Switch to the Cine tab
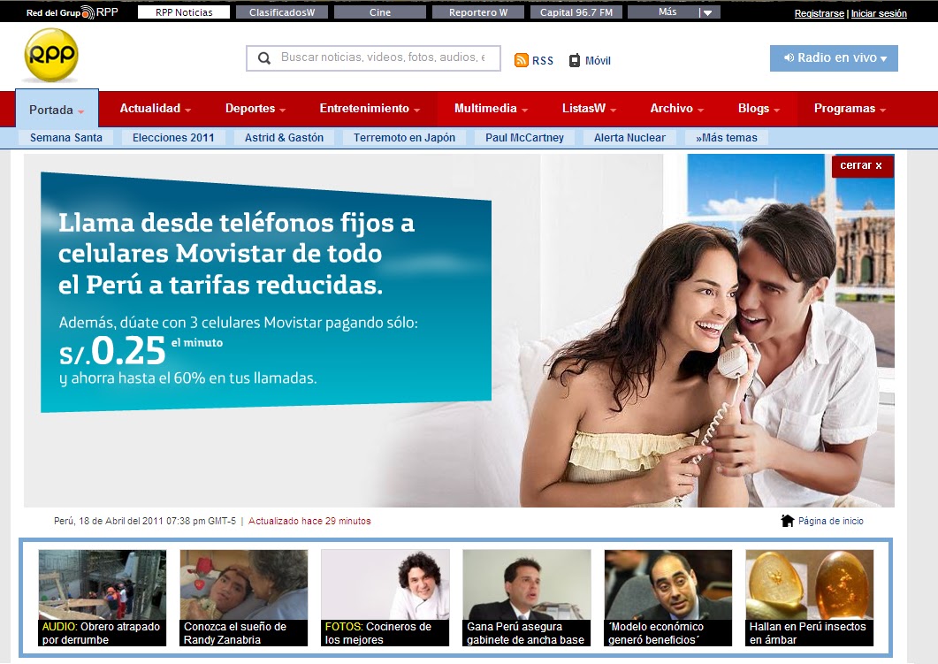 coord(380,12)
